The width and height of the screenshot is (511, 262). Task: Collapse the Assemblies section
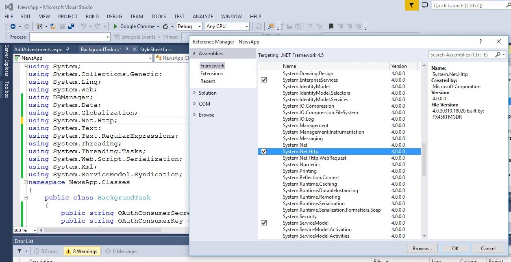click(x=194, y=54)
